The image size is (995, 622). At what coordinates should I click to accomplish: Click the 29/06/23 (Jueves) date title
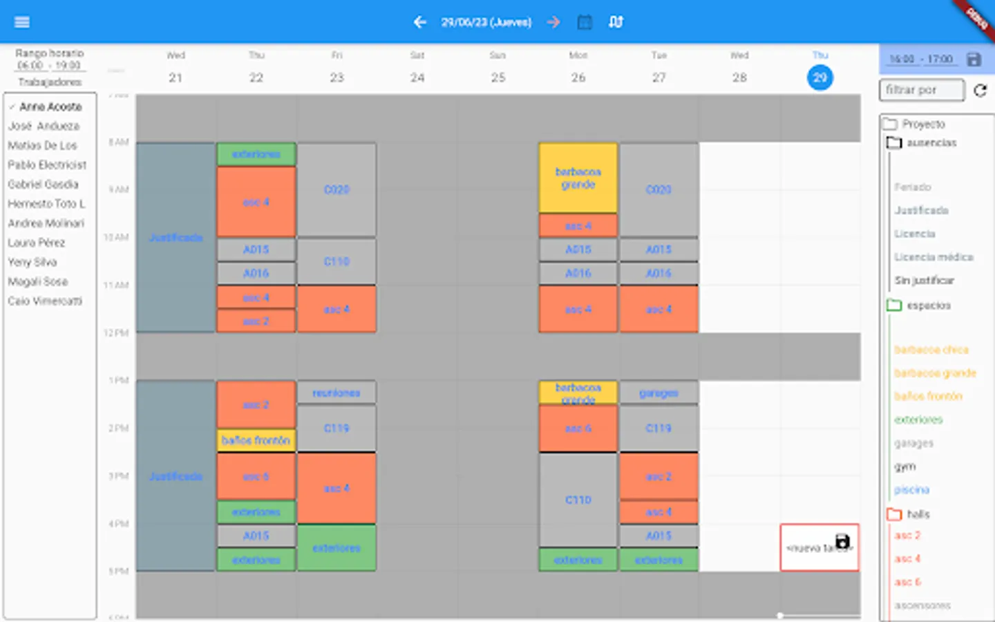click(x=486, y=22)
